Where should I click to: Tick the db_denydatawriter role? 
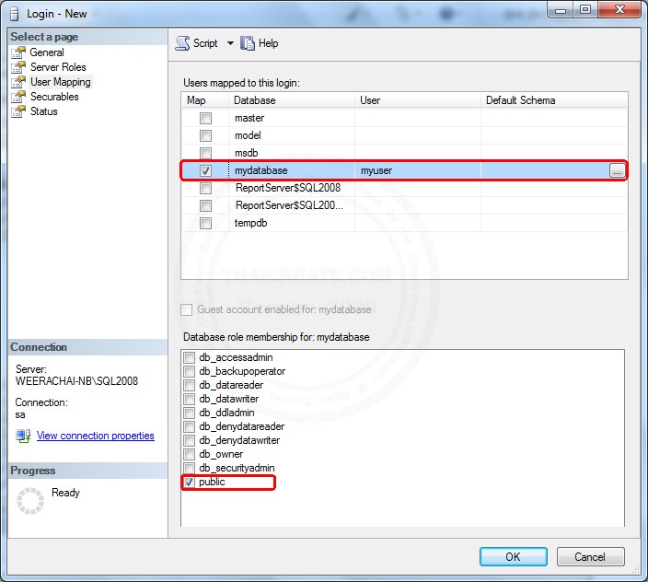[190, 440]
